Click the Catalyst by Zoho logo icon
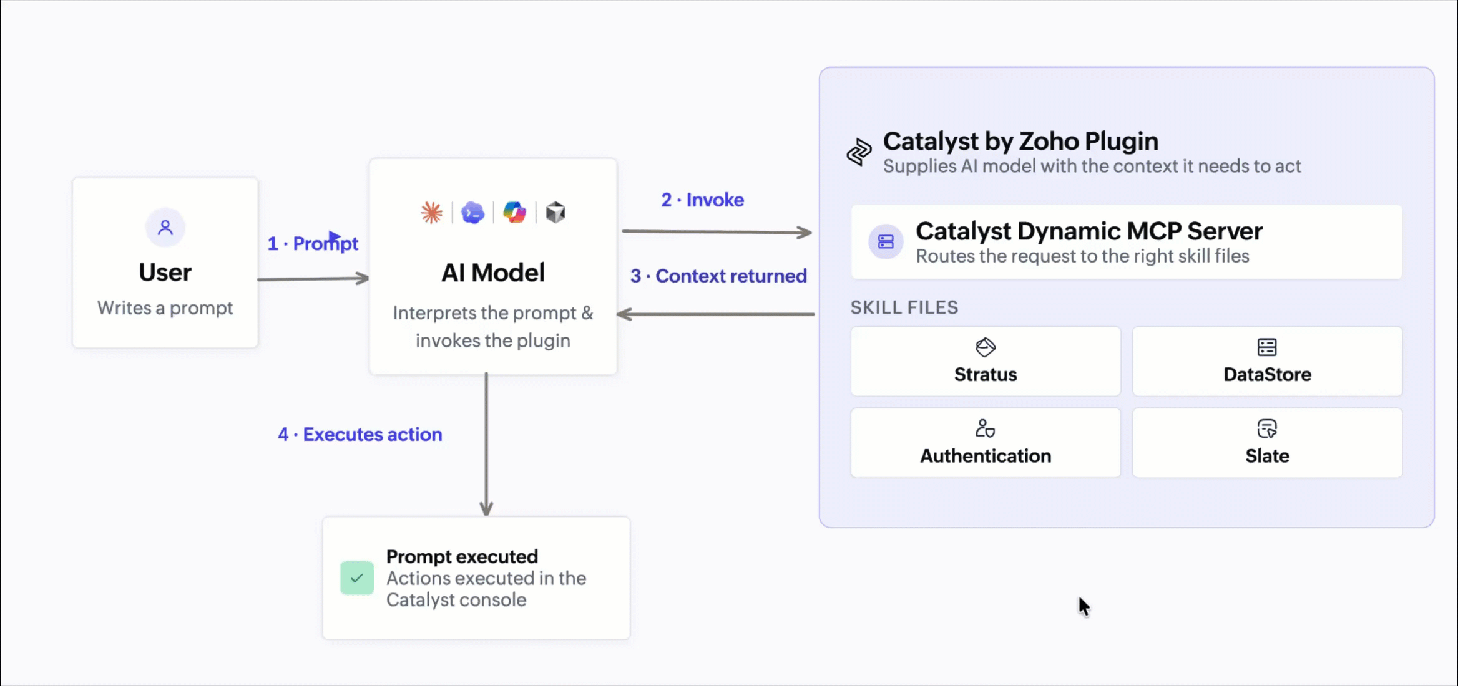Viewport: 1458px width, 686px height. pos(859,152)
